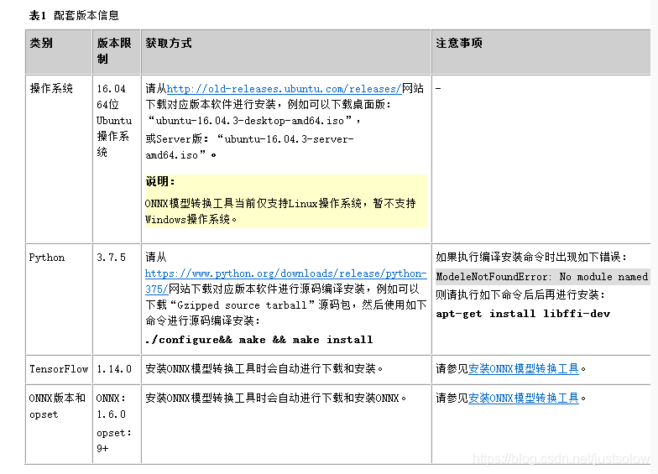The width and height of the screenshot is (658, 474).
Task: Click the 表1 配套版本信息 table caption
Action: tap(74, 15)
